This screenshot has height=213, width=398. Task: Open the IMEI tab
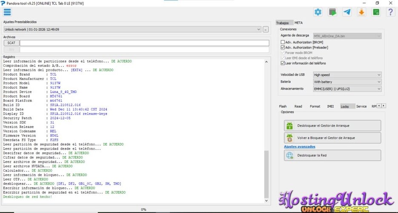[x=330, y=106]
